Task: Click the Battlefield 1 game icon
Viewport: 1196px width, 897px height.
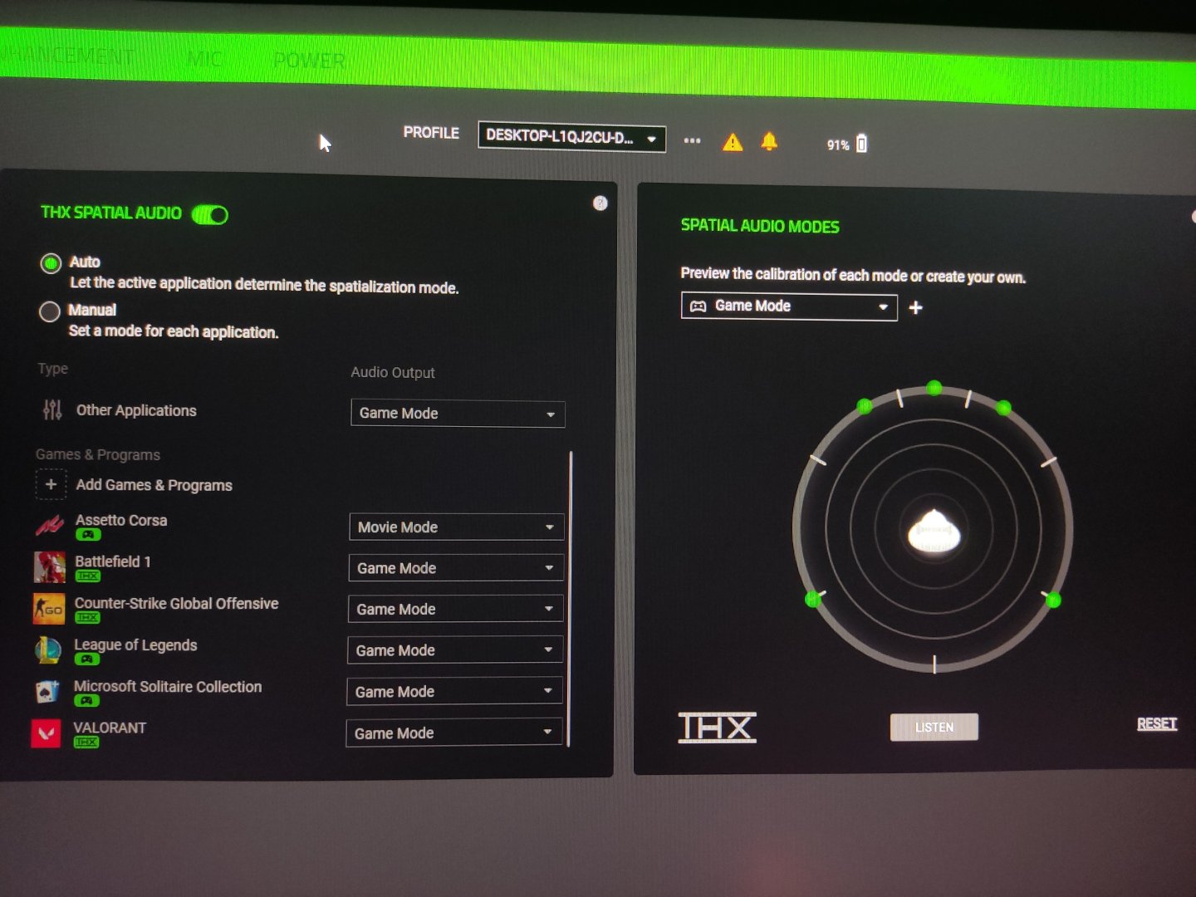Action: pyautogui.click(x=49, y=566)
